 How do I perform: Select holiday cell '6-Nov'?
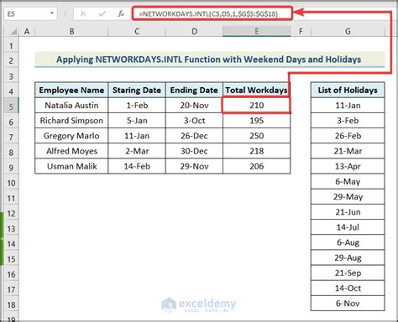(348, 304)
